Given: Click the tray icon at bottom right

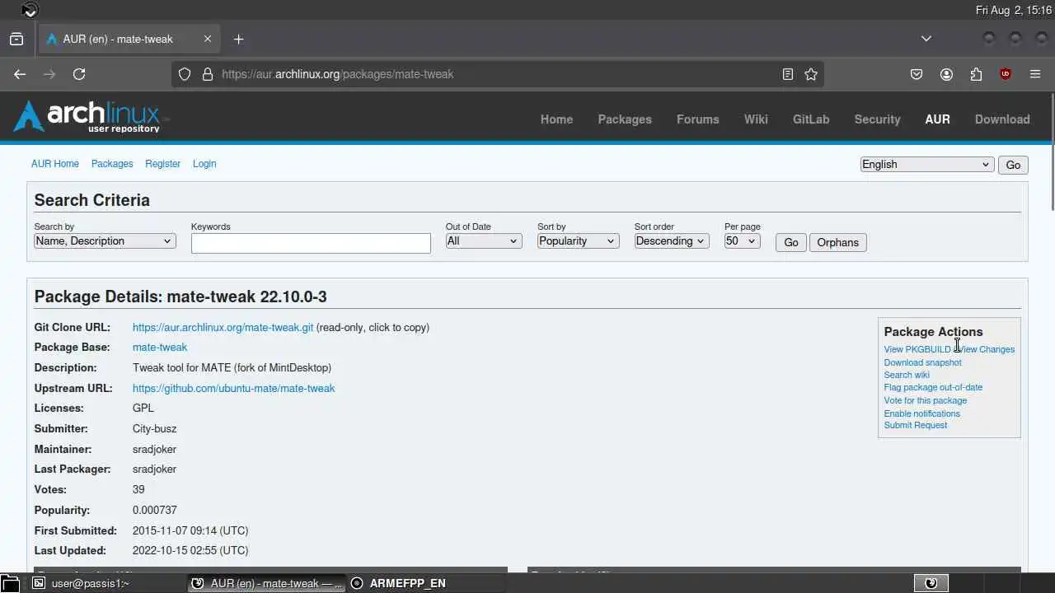Looking at the screenshot, I should click(x=931, y=583).
